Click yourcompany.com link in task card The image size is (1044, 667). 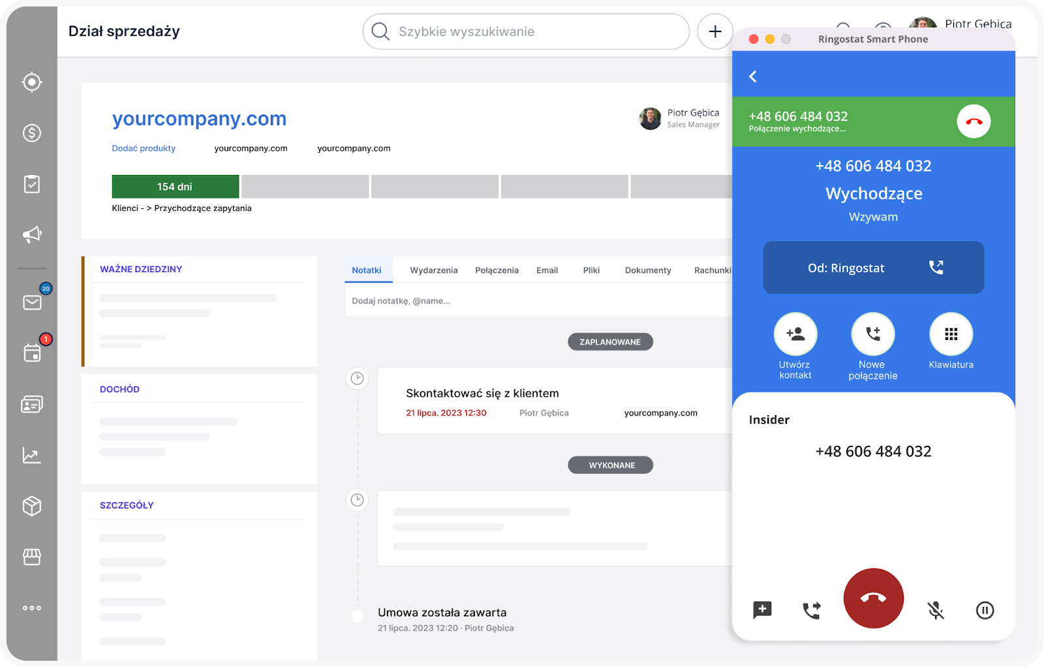(x=661, y=413)
